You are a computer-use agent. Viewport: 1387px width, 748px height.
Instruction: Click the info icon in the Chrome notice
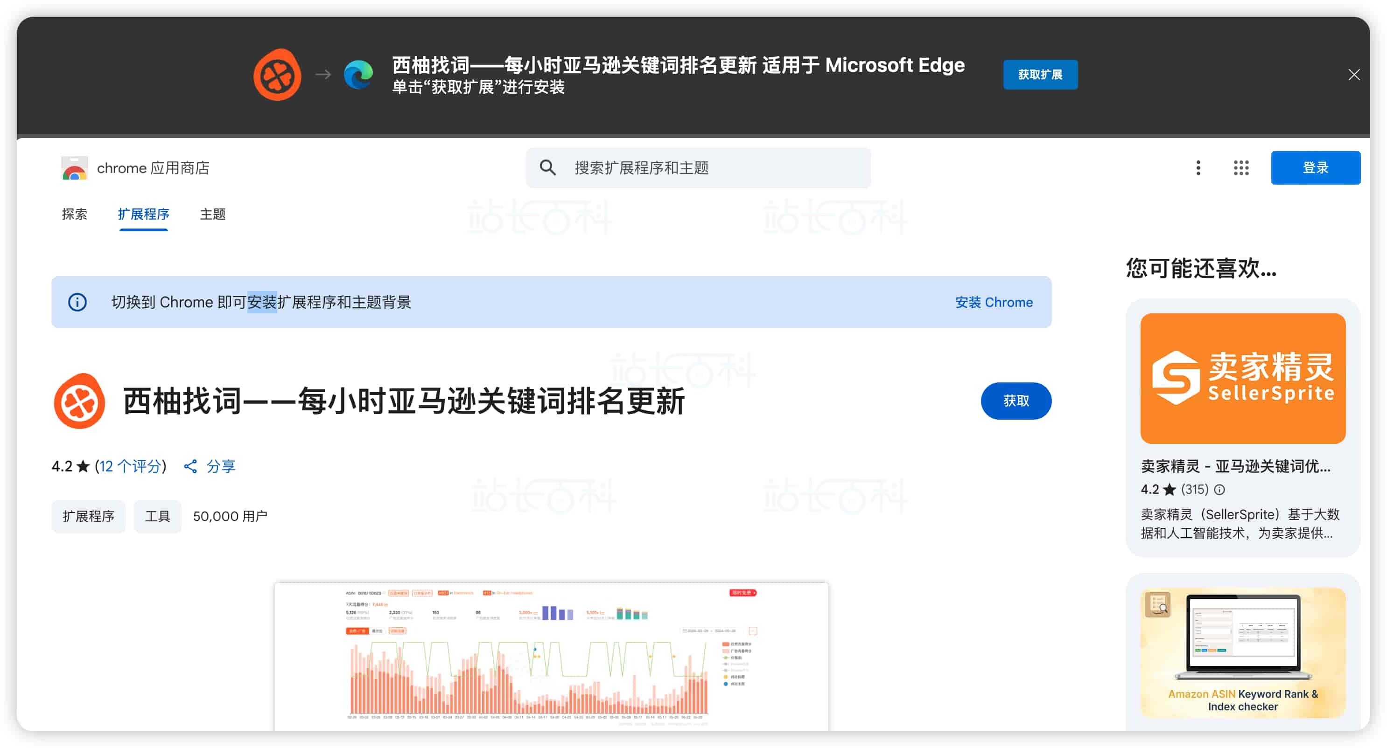[77, 302]
